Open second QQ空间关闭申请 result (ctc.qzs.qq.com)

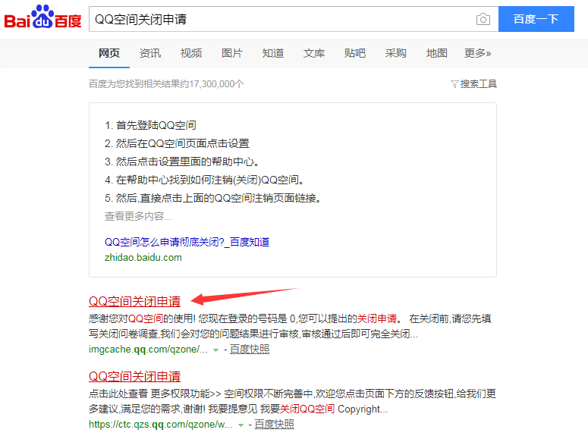134,376
